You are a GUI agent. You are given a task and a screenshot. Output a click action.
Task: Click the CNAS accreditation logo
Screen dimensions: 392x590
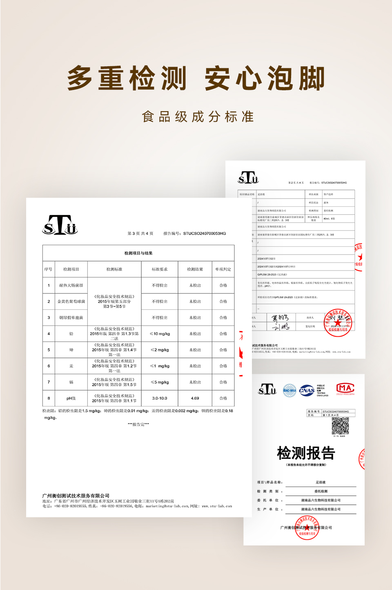pyautogui.click(x=307, y=390)
